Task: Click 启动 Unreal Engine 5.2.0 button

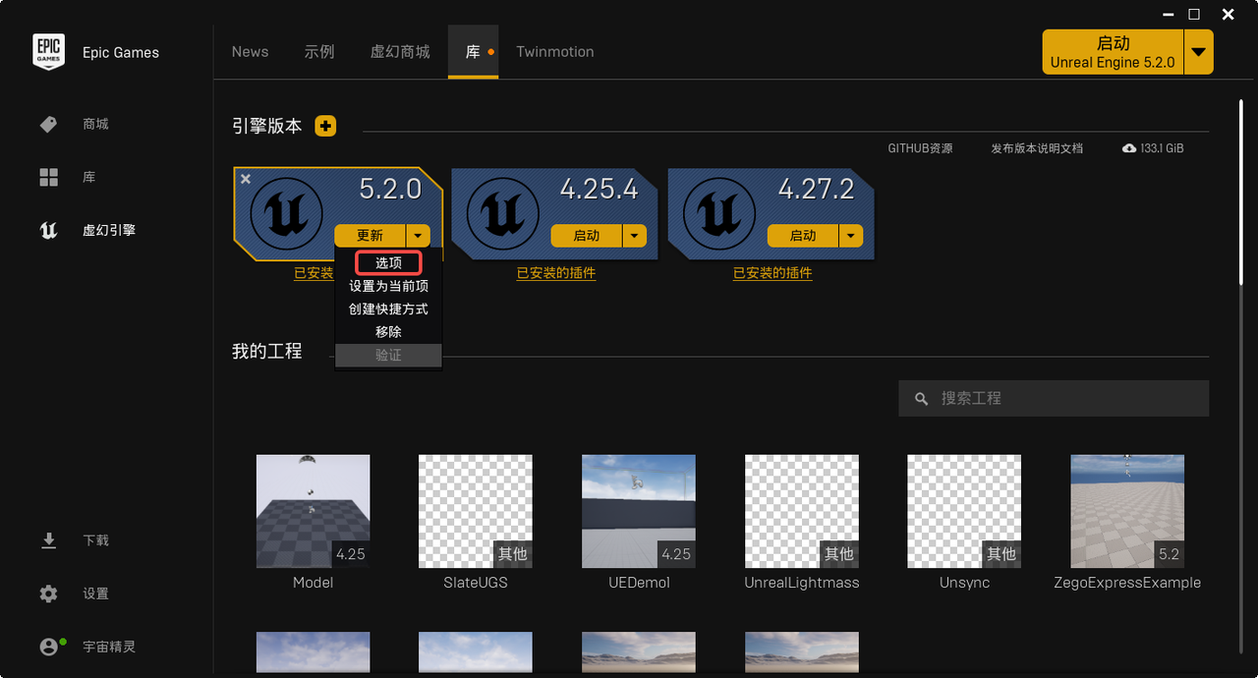Action: 1114,52
